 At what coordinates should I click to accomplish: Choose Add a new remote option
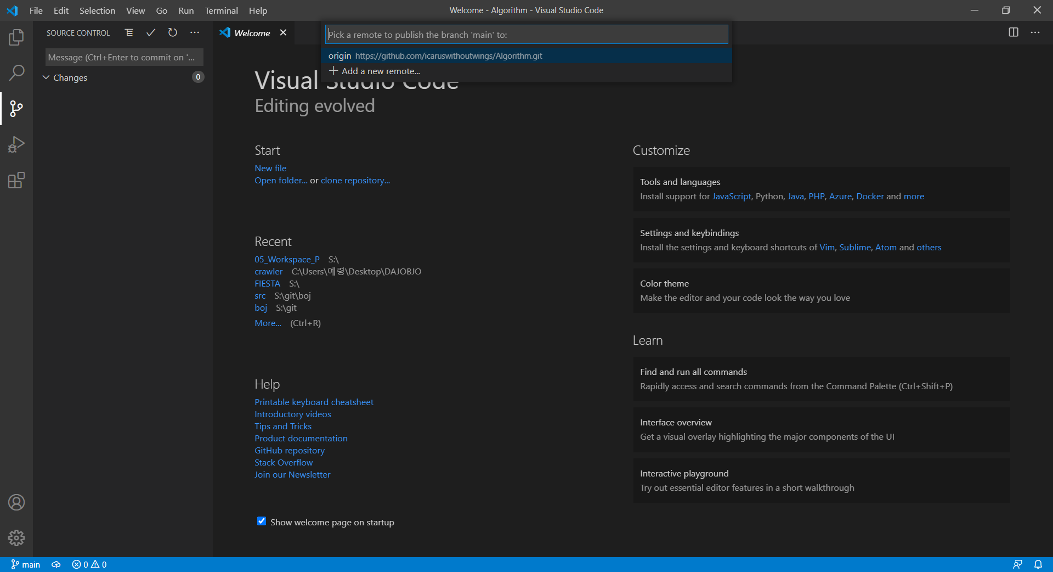point(526,71)
